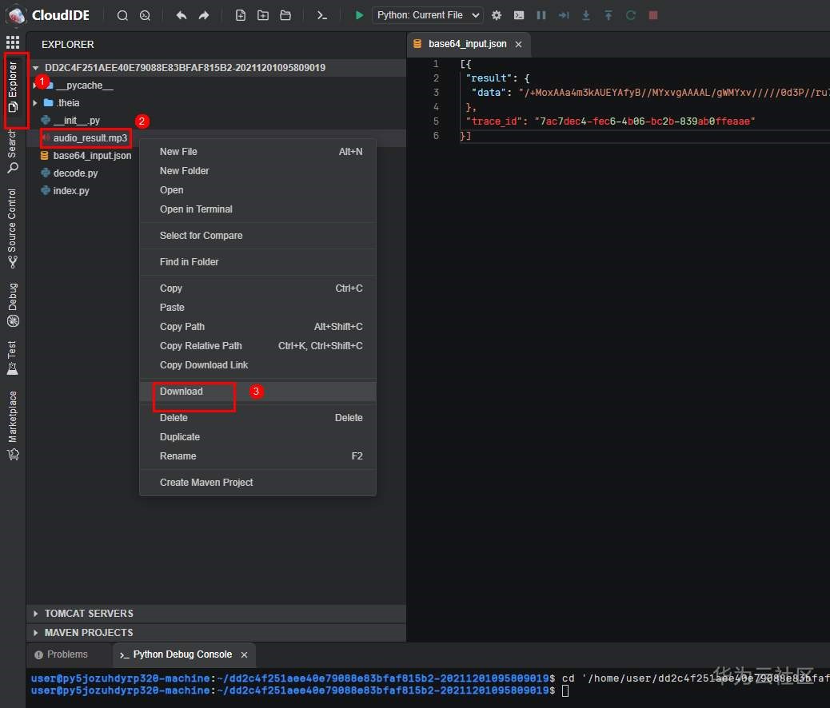Open debug configuration gear icon
830x708 pixels.
pos(497,15)
